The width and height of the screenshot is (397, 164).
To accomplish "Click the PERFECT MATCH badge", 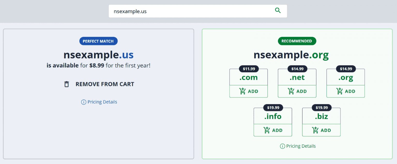I will (x=98, y=41).
